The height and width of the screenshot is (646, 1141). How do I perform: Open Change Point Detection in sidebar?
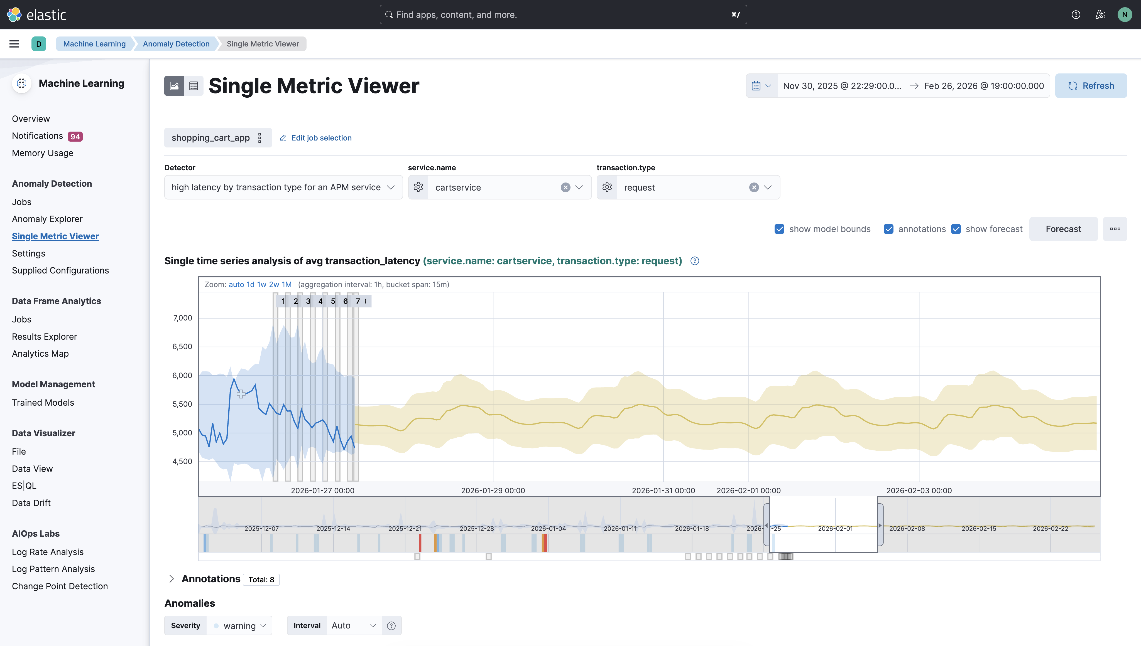tap(60, 586)
